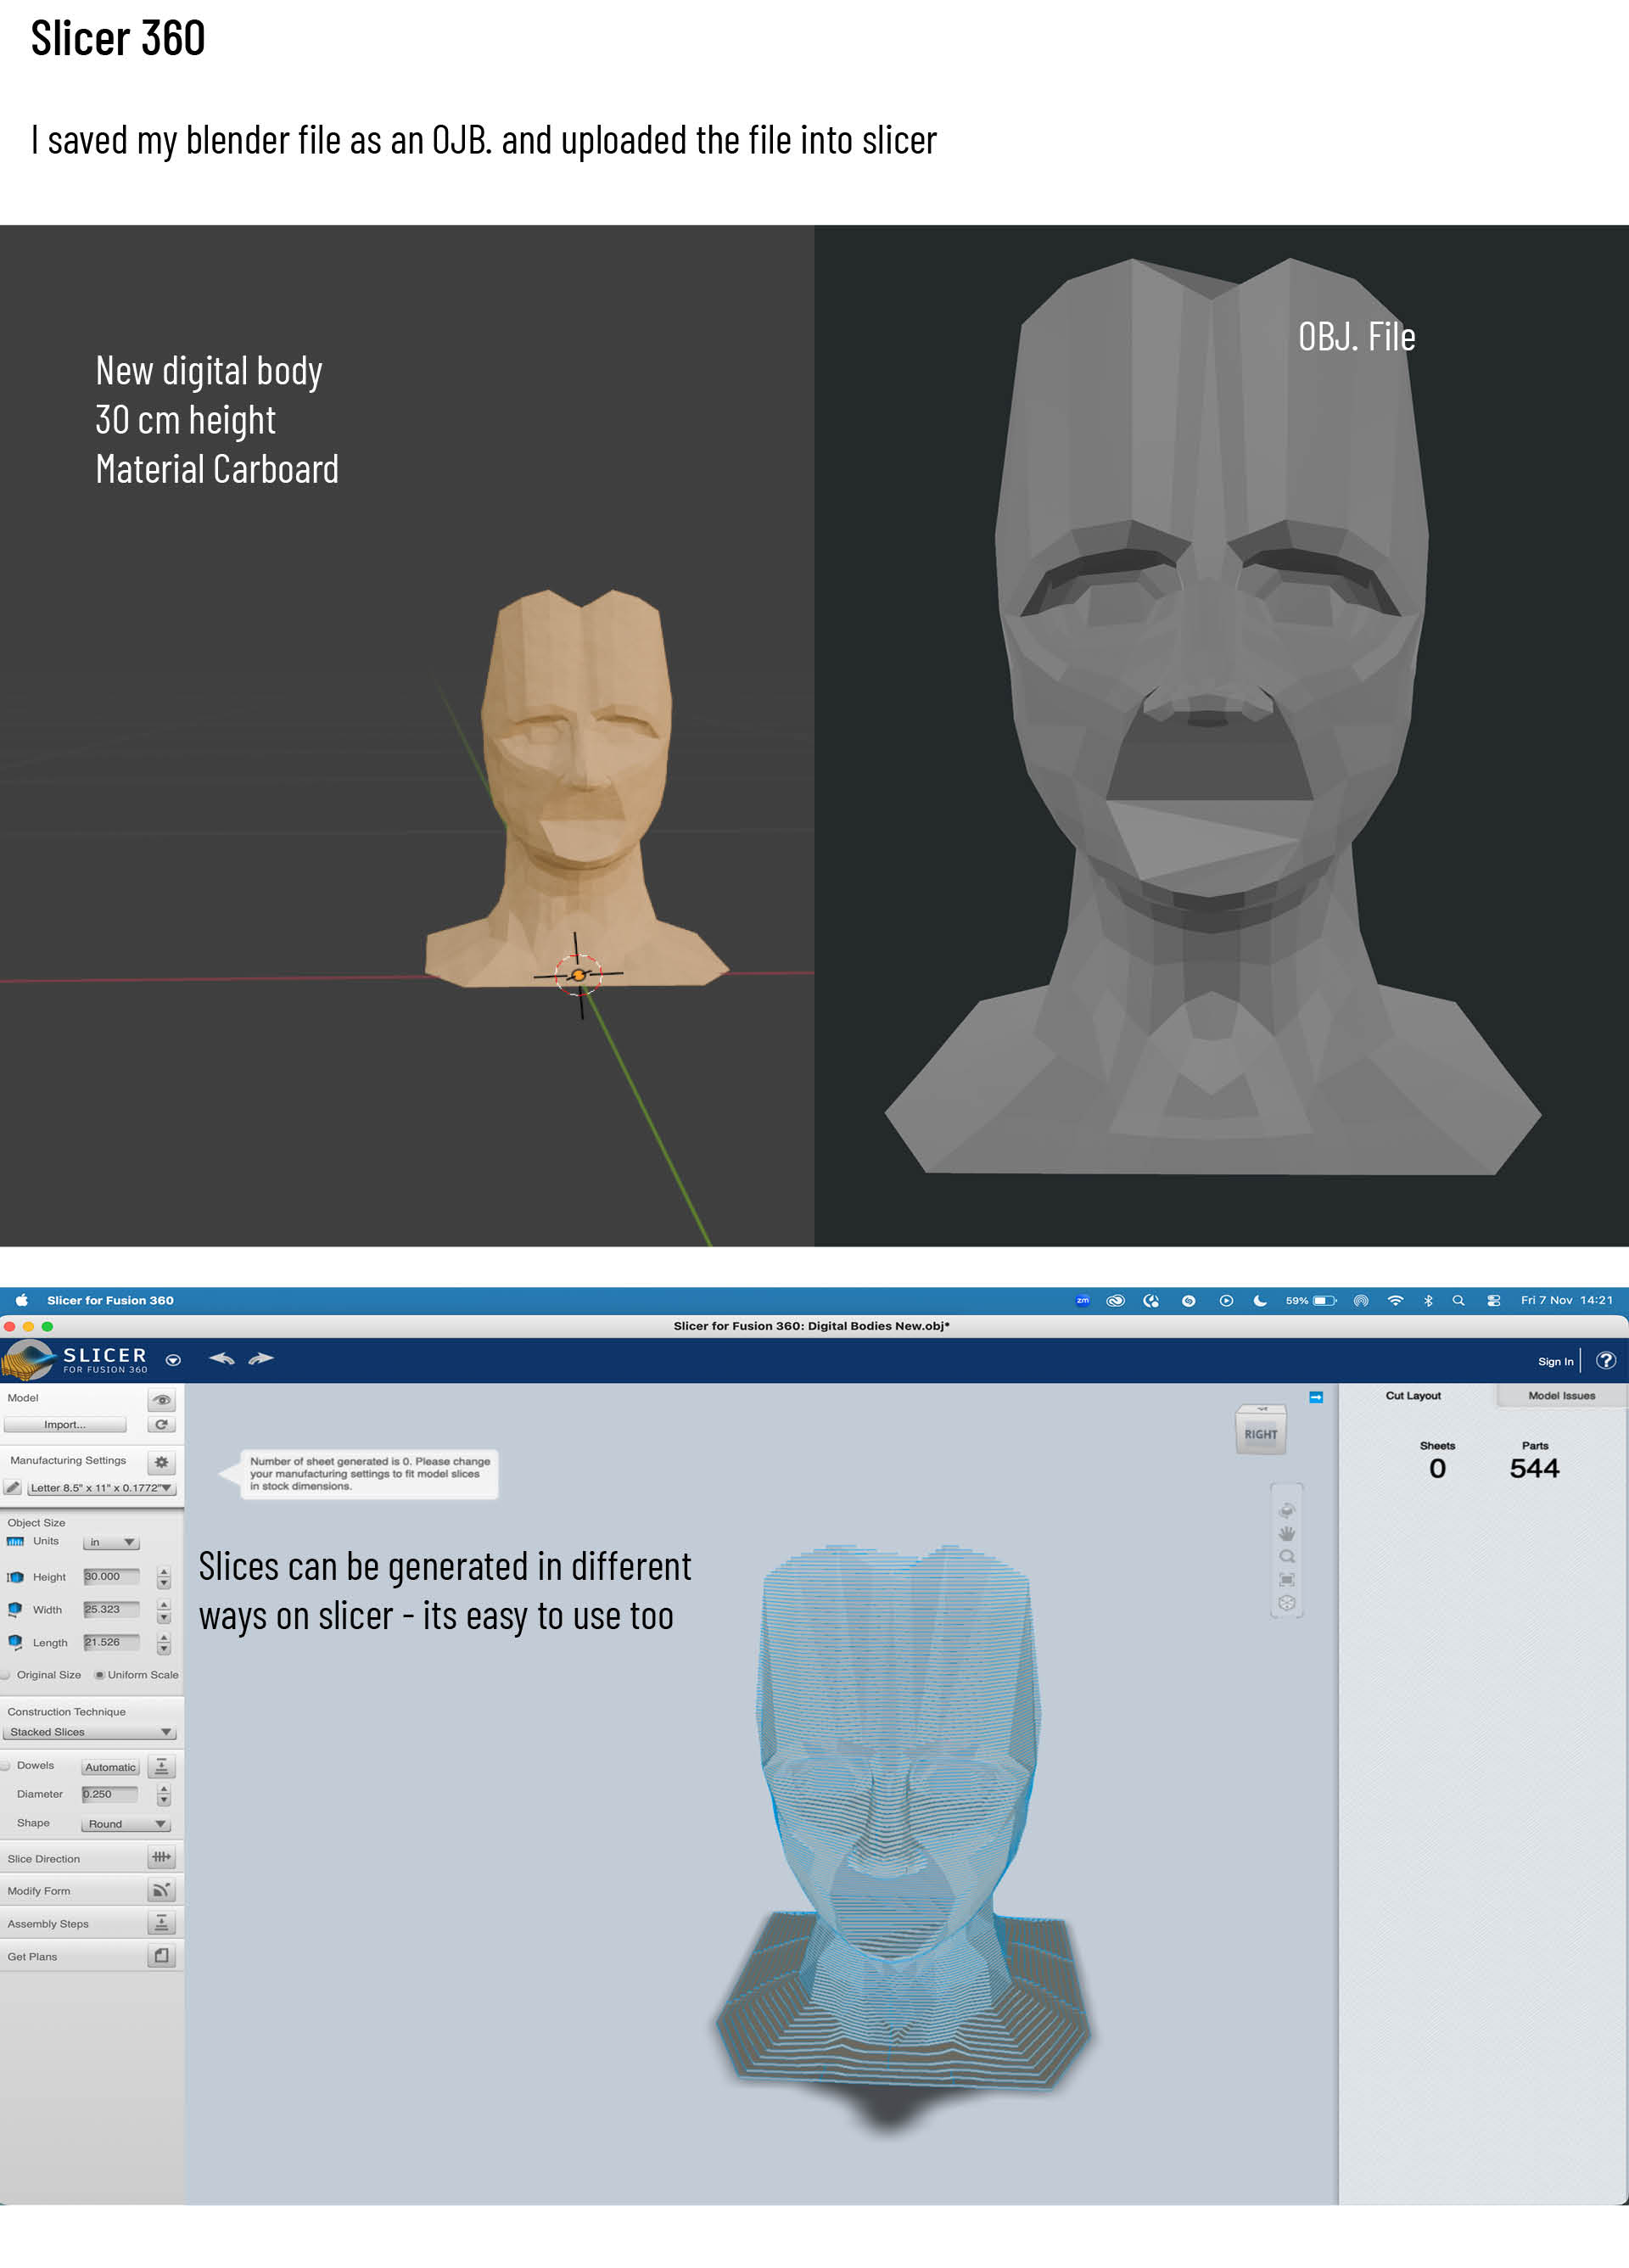Switch to the Model Issues tab
The width and height of the screenshot is (1629, 2268).
tap(1560, 1395)
